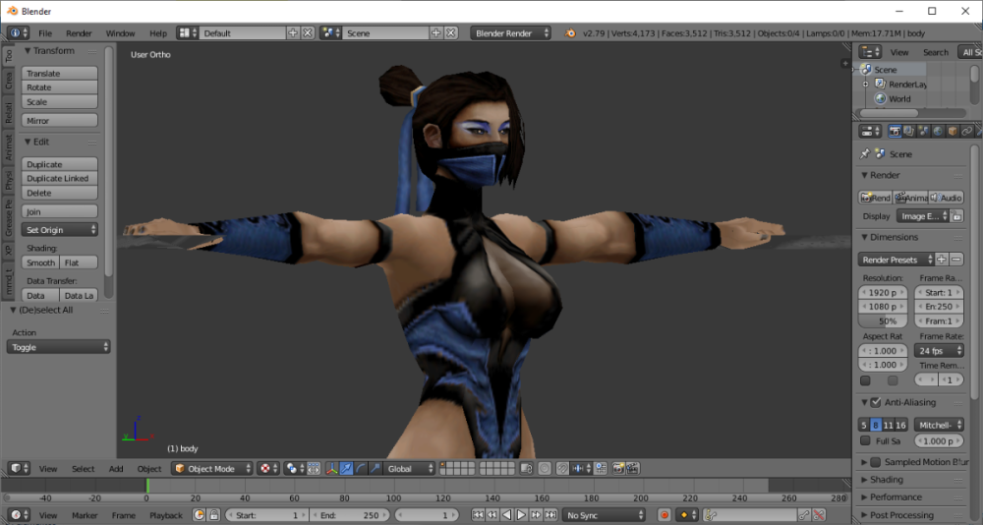Select the Translate manipulator arrow icon
Screen dimensions: 983x525
click(346, 469)
